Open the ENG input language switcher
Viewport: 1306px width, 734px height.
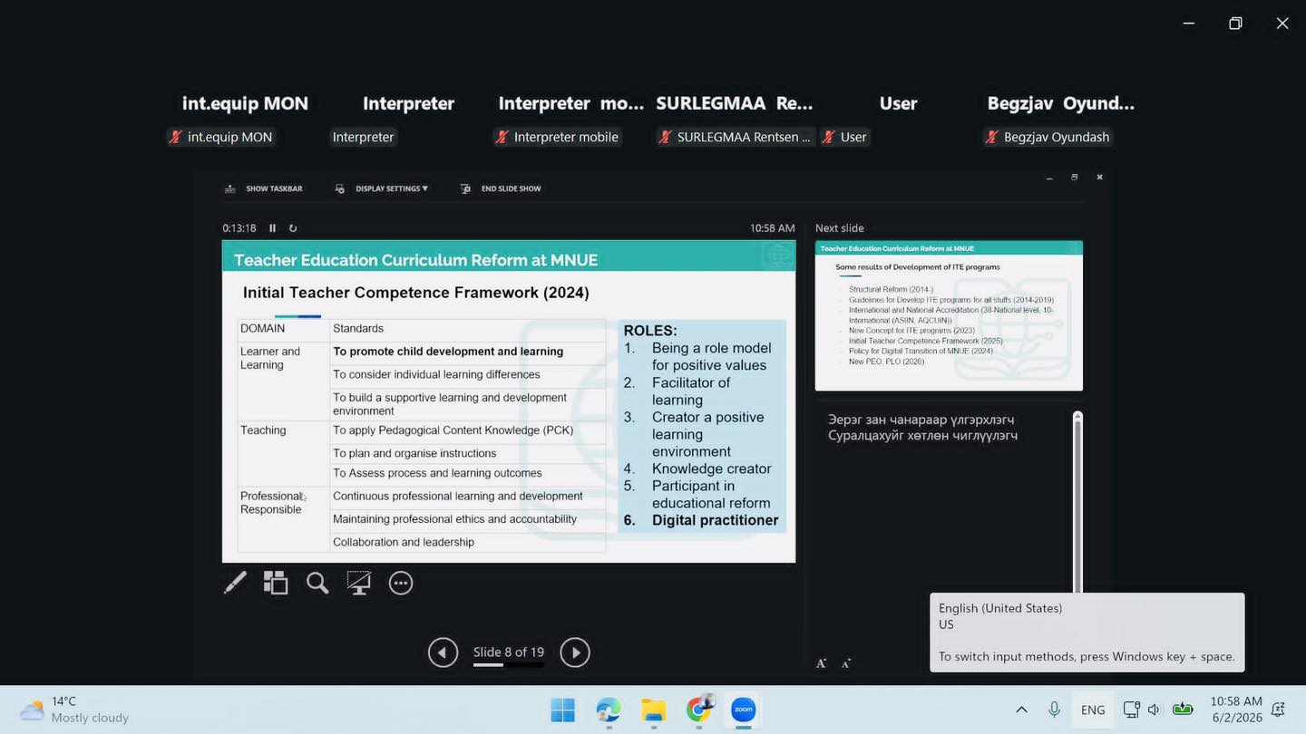pos(1093,710)
